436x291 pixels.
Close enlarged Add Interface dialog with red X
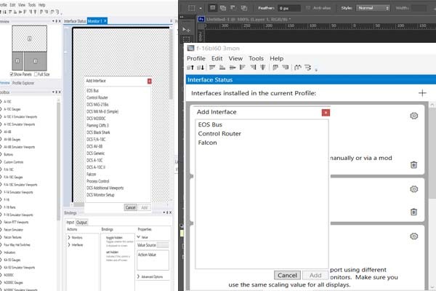click(x=326, y=113)
